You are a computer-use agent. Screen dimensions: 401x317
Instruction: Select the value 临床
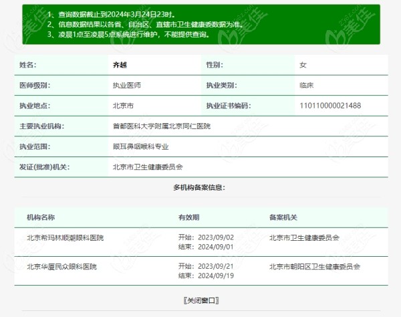tap(306, 86)
